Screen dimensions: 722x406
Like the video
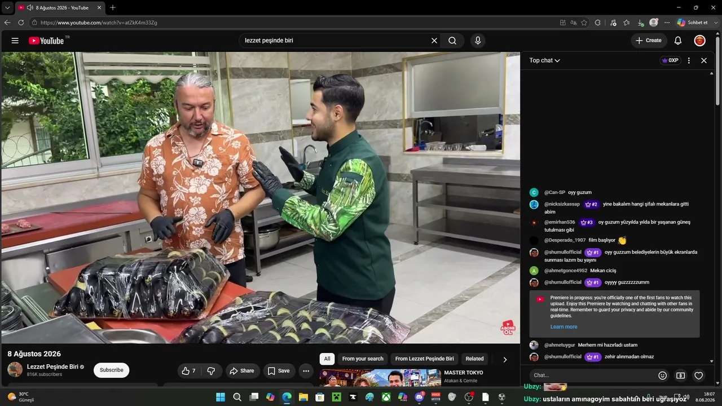point(188,371)
